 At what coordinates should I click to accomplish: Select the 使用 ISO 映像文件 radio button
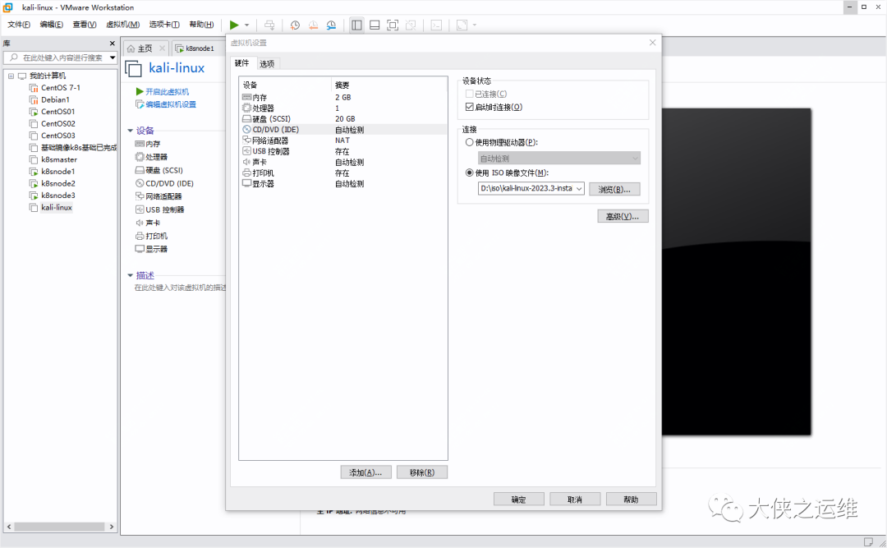tap(470, 173)
